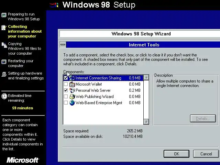Click the 59 minutes remaining text
Image resolution: width=220 pixels, height=165 pixels.
click(x=23, y=108)
